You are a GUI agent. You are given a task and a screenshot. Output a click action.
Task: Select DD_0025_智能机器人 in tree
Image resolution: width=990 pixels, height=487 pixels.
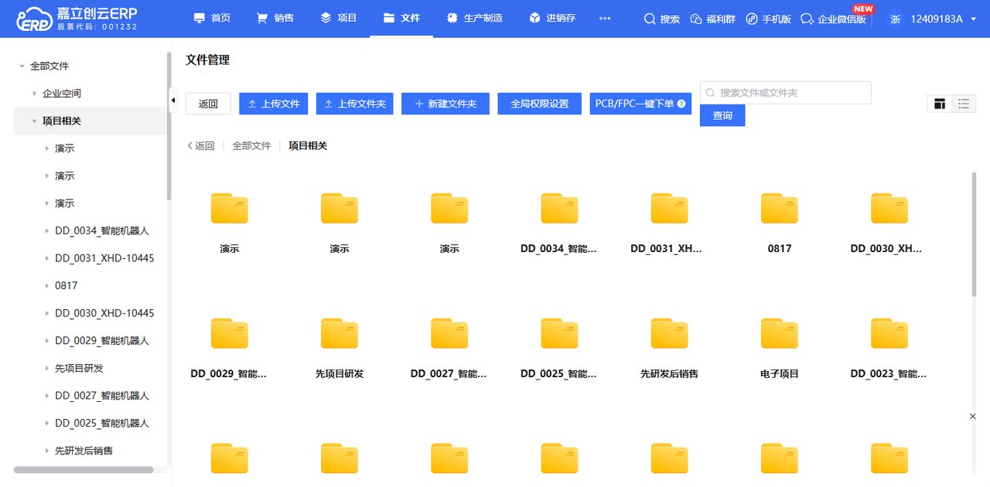click(101, 424)
